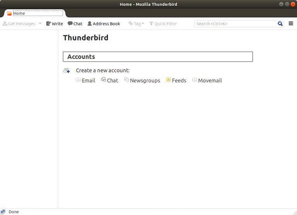
Task: Open the hamburger application menu
Action: 291,24
